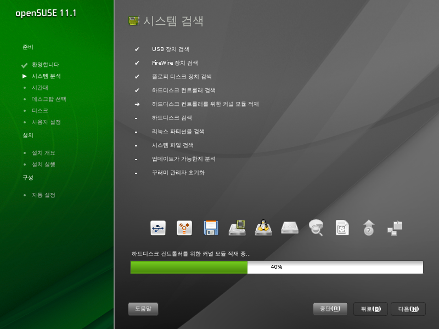Click the 시스템 검색 page title
This screenshot has width=439, height=329.
173,21
